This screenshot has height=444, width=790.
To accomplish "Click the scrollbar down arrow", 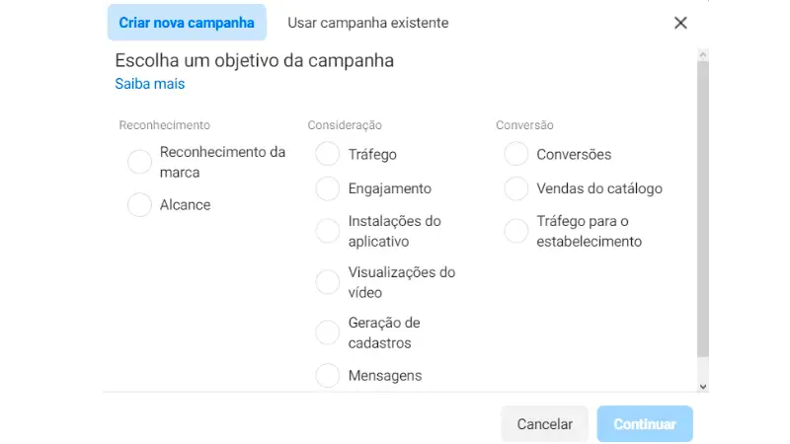I will point(703,387).
